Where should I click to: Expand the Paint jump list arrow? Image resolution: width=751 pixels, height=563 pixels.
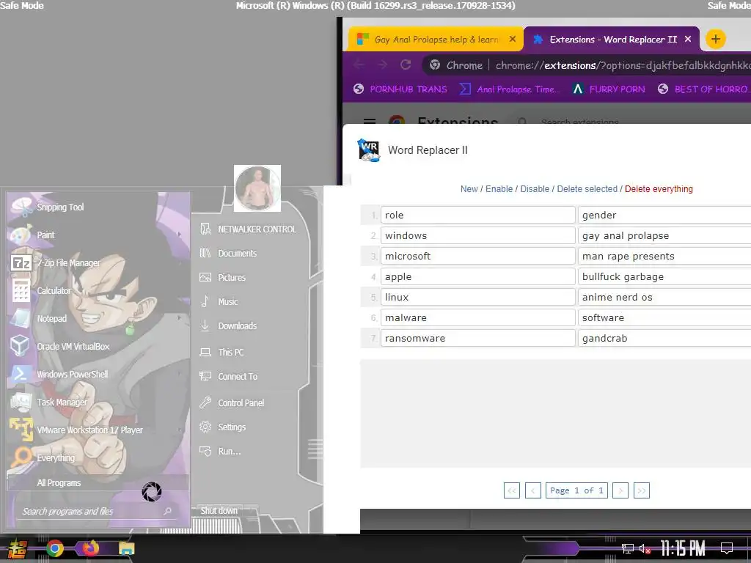click(x=180, y=235)
